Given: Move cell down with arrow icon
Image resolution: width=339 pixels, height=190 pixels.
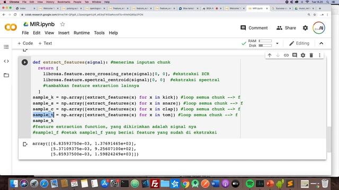Looking at the screenshot, I should coord(278,55).
